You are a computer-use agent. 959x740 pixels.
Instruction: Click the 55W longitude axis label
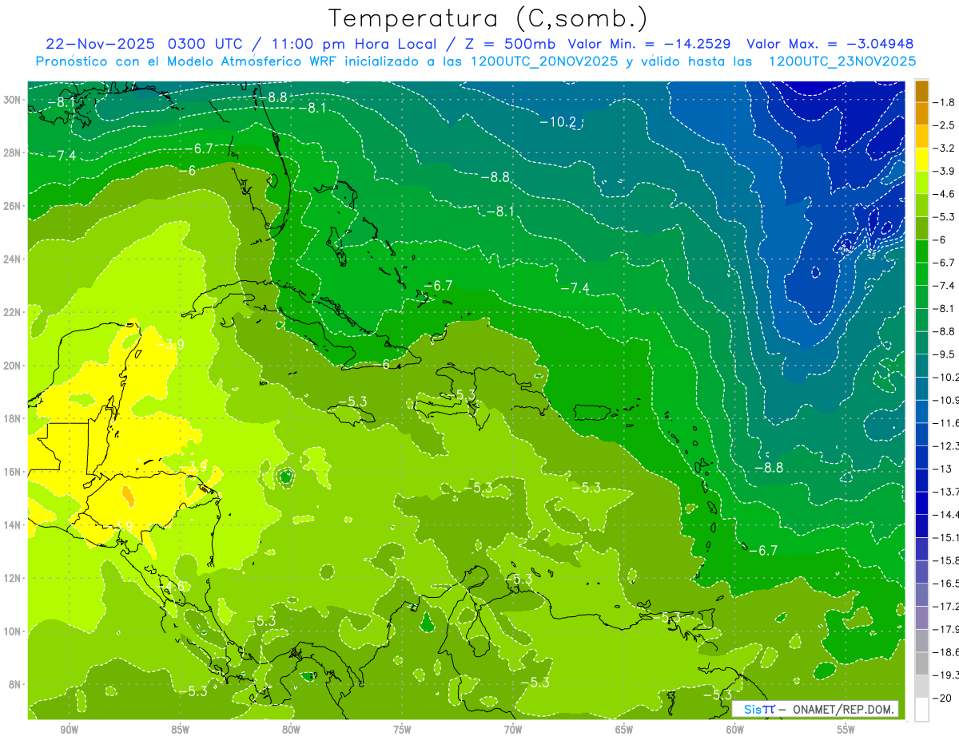[846, 730]
